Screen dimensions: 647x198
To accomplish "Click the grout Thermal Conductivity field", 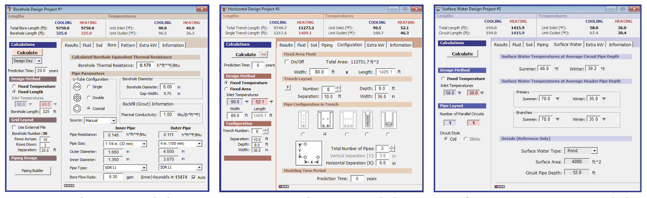I will tap(167, 114).
